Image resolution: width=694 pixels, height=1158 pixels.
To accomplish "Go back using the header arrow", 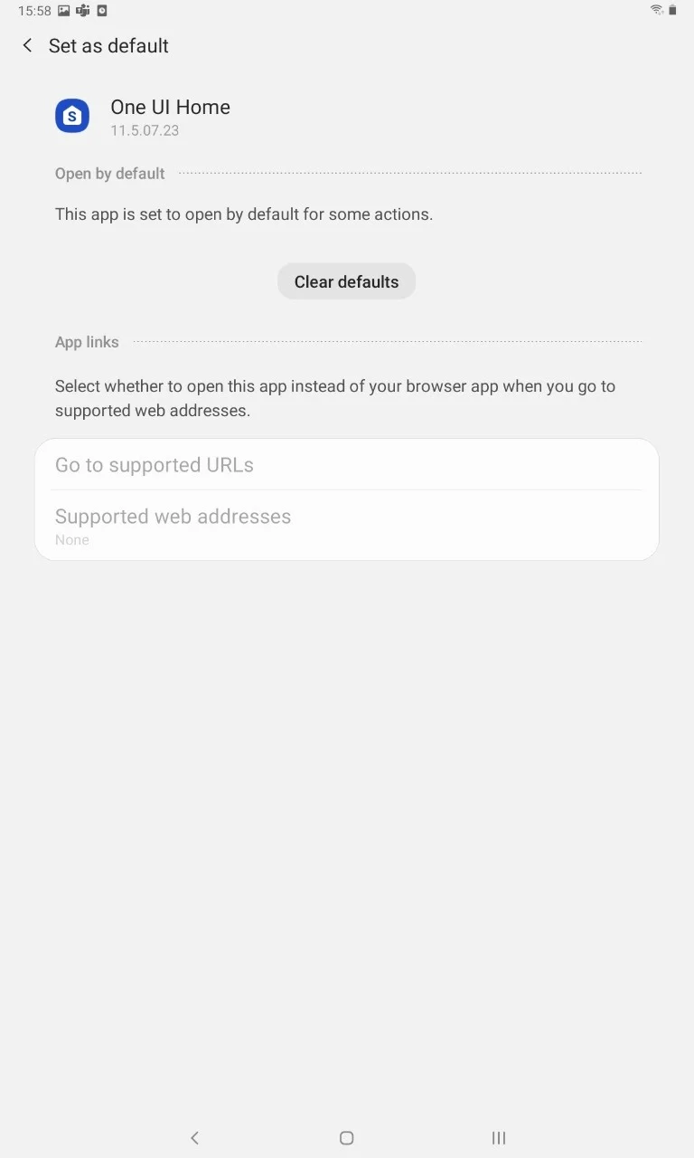I will pos(27,45).
